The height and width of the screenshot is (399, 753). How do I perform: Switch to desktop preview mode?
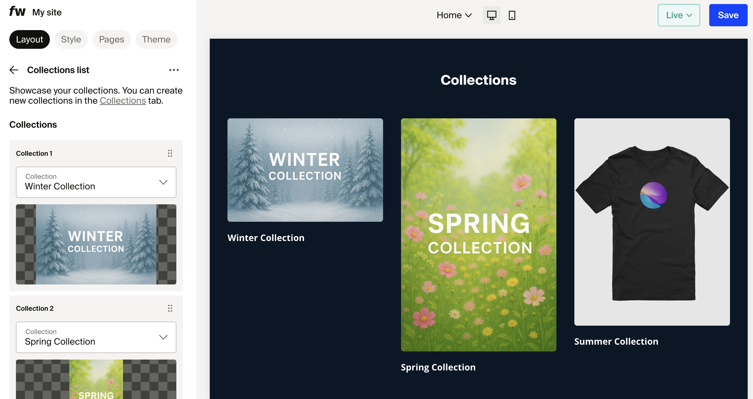491,15
